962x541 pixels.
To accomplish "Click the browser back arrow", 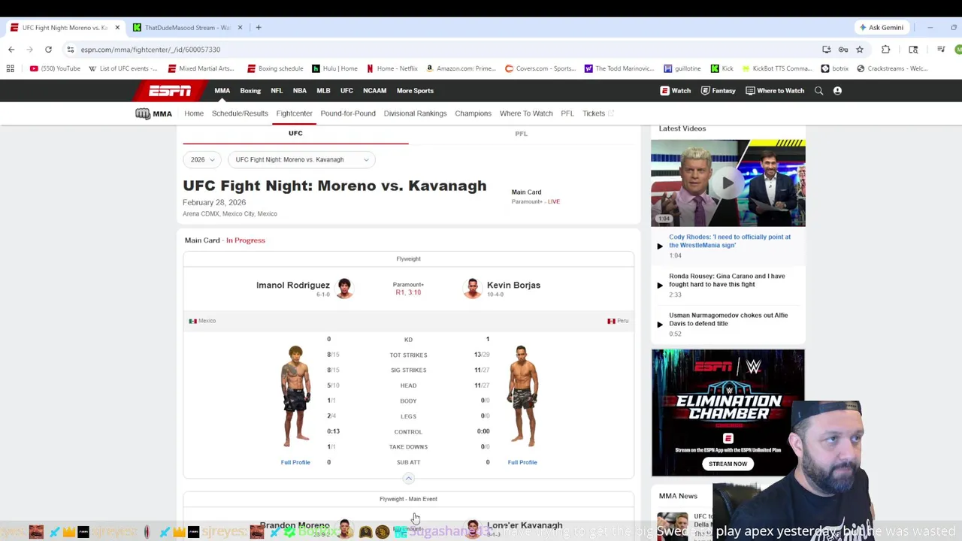I will pos(11,50).
